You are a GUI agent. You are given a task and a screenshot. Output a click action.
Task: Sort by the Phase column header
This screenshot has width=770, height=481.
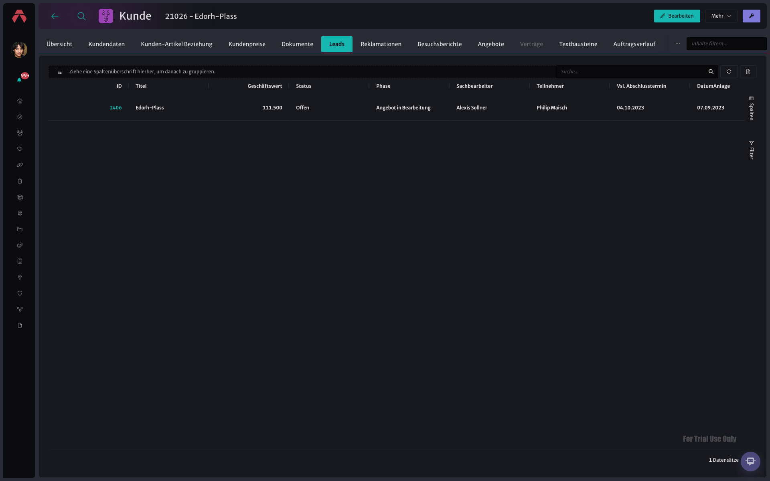pyautogui.click(x=383, y=86)
